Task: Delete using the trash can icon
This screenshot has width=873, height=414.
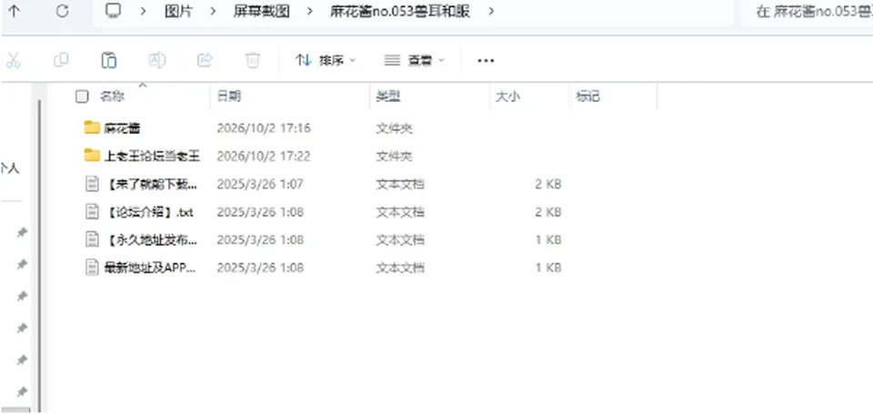Action: 253,60
